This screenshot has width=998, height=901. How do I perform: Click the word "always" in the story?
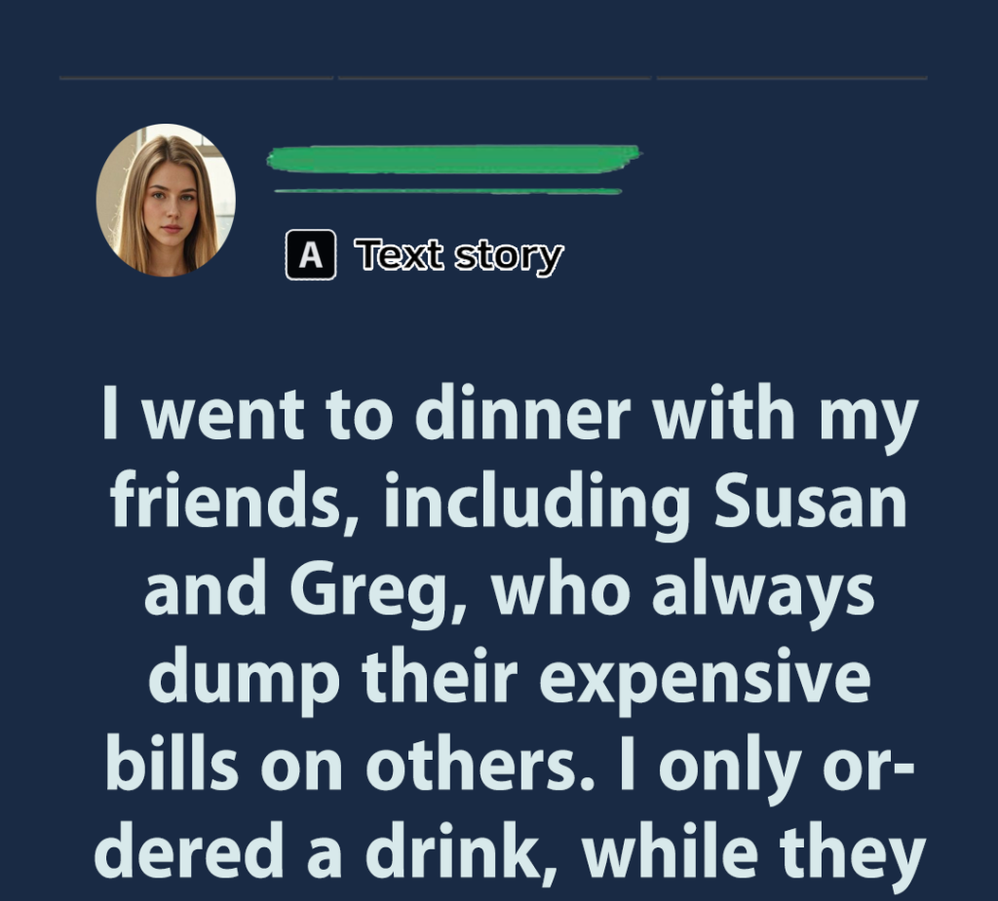click(x=763, y=592)
